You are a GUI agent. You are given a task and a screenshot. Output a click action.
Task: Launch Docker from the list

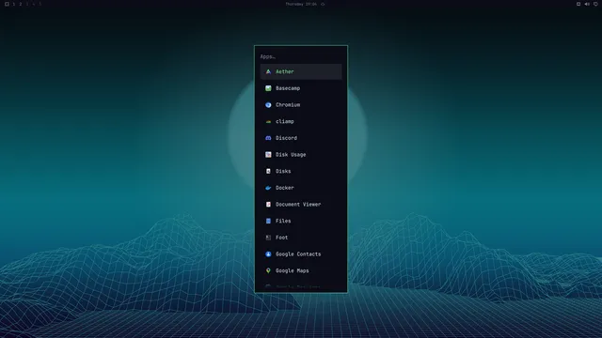(301, 188)
